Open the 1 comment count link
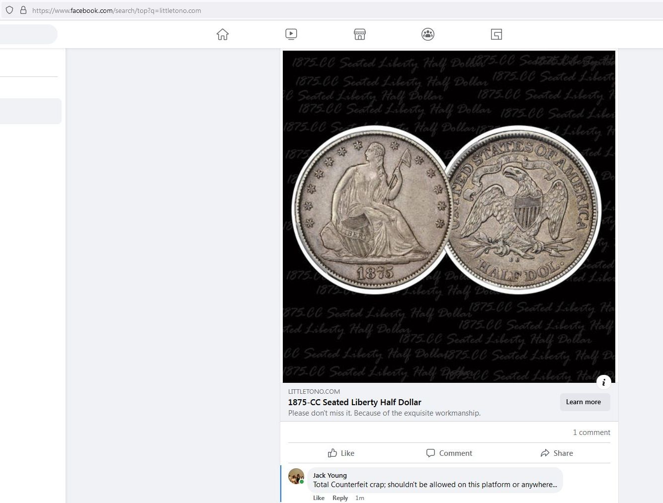This screenshot has height=503, width=663. pyautogui.click(x=591, y=432)
